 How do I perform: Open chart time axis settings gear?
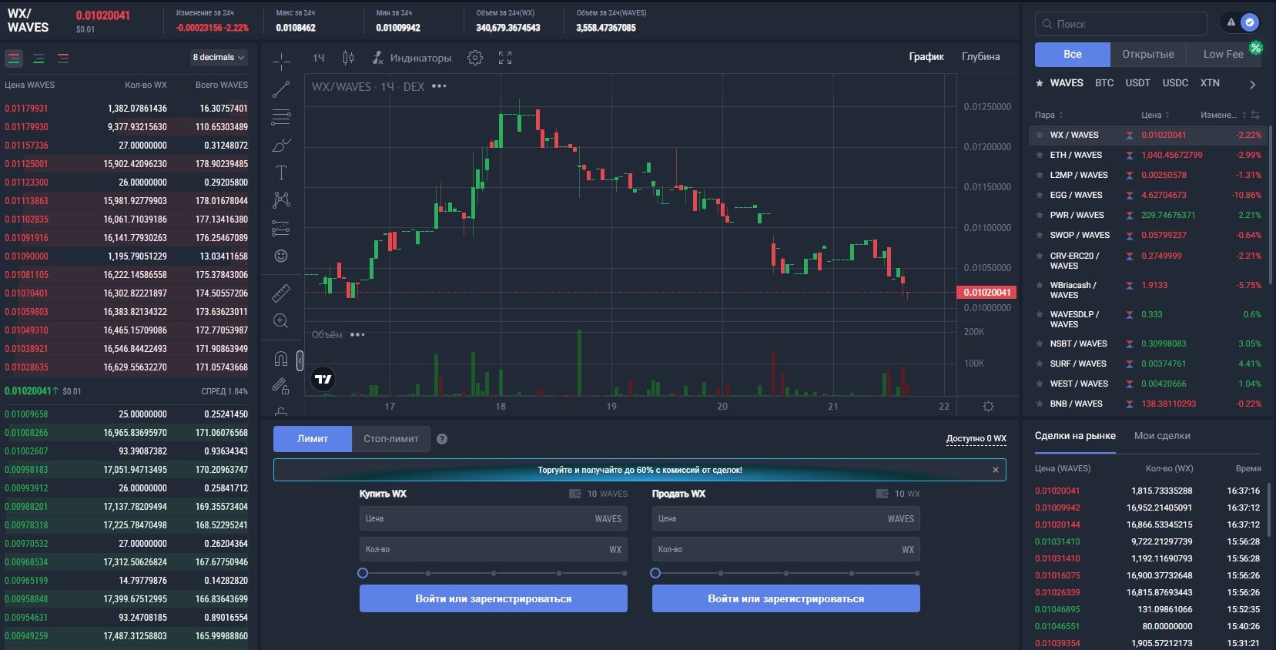coord(989,406)
